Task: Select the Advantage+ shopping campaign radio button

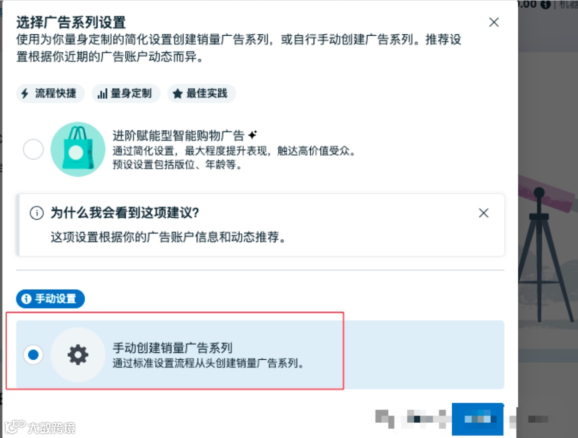Action: [x=33, y=149]
